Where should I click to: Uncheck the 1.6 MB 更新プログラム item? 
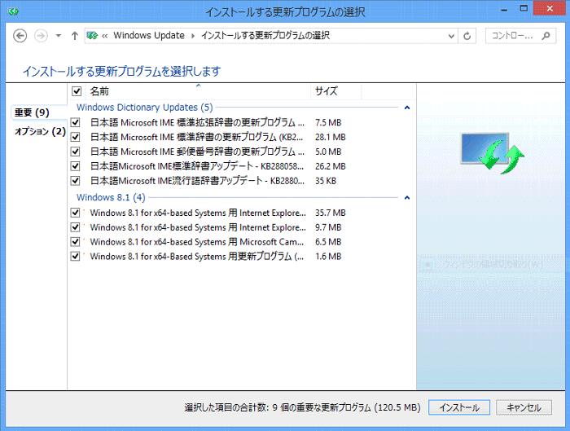(x=75, y=257)
